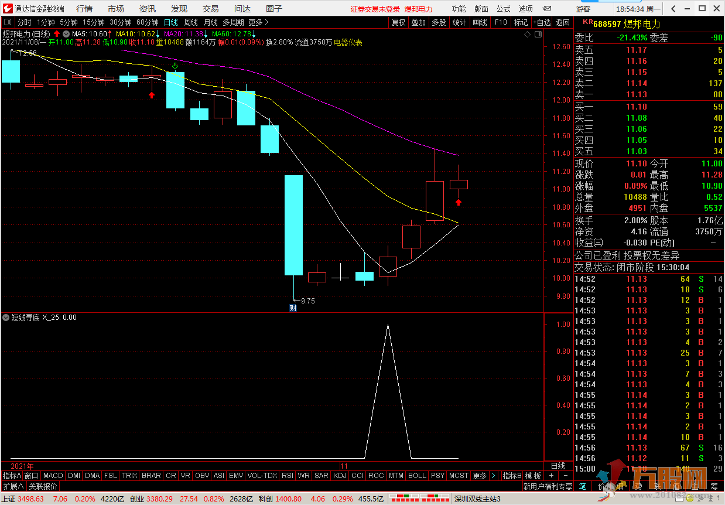Click the TDX logo icon at top-left
This screenshot has height=505, width=725.
[x=7, y=9]
